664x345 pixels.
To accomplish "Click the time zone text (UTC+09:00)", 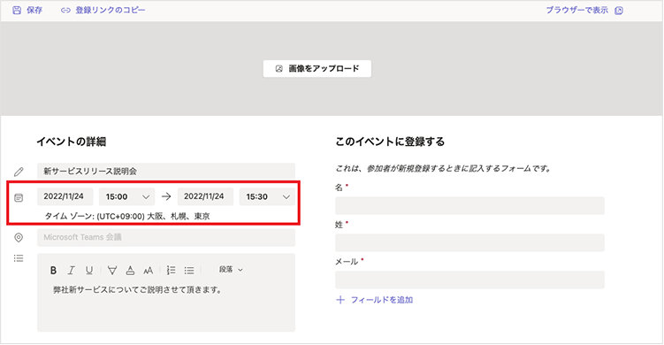I will pyautogui.click(x=127, y=216).
